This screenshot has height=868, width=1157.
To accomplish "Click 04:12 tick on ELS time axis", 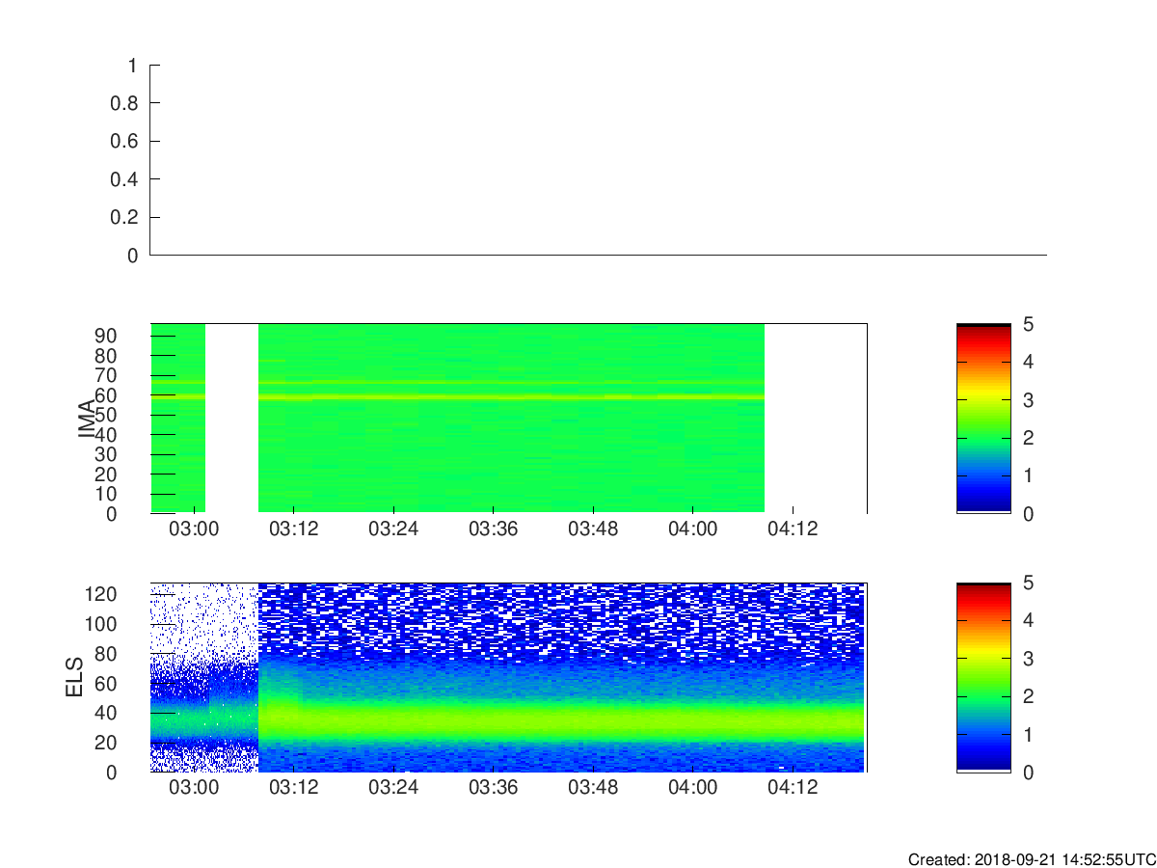I will pos(793,787).
